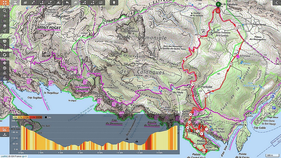Image resolution: width=281 pixels, height=158 pixels.
Task: Click the hiker profile toolbar icon
Action: click(15, 3)
